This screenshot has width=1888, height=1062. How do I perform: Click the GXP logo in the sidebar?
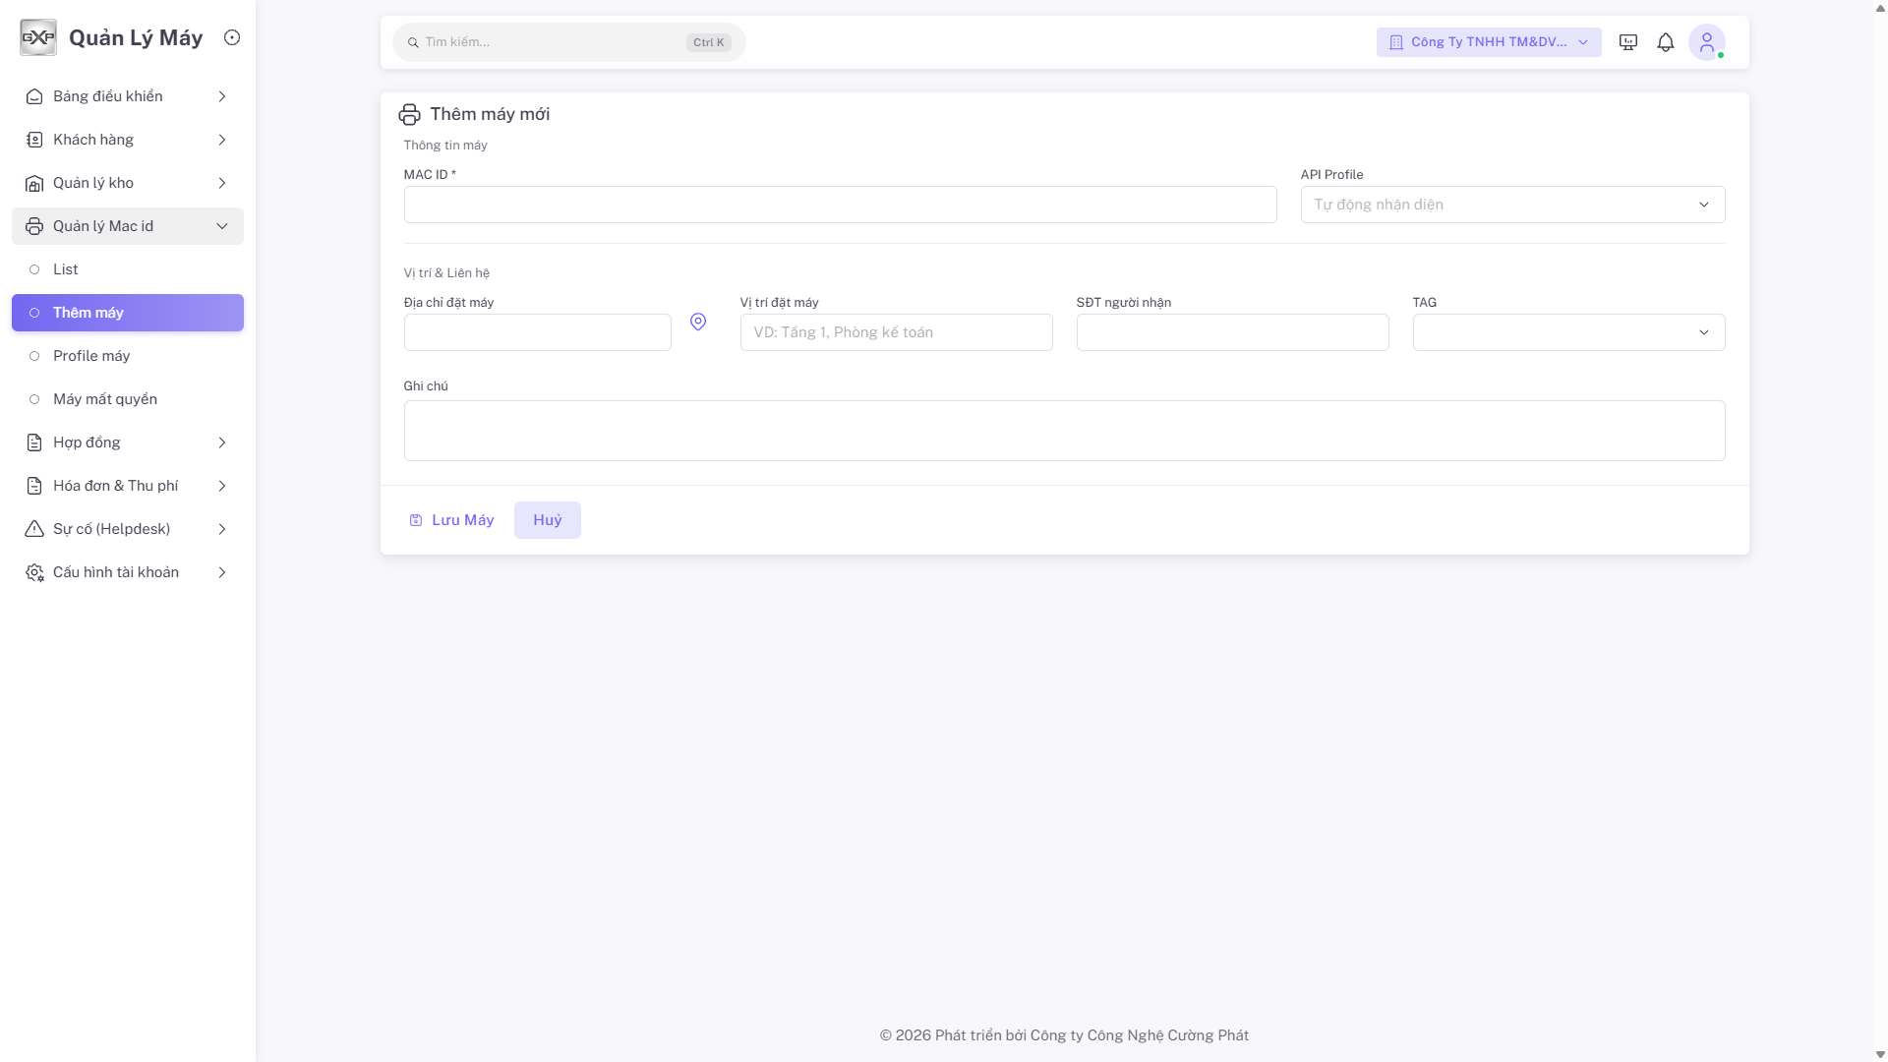(38, 37)
